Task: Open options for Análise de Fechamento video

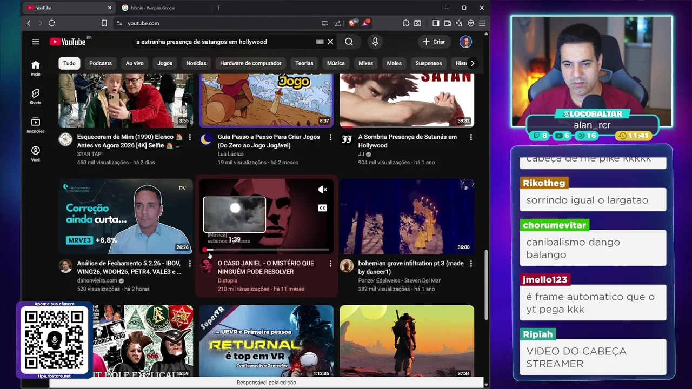Action: tap(190, 264)
